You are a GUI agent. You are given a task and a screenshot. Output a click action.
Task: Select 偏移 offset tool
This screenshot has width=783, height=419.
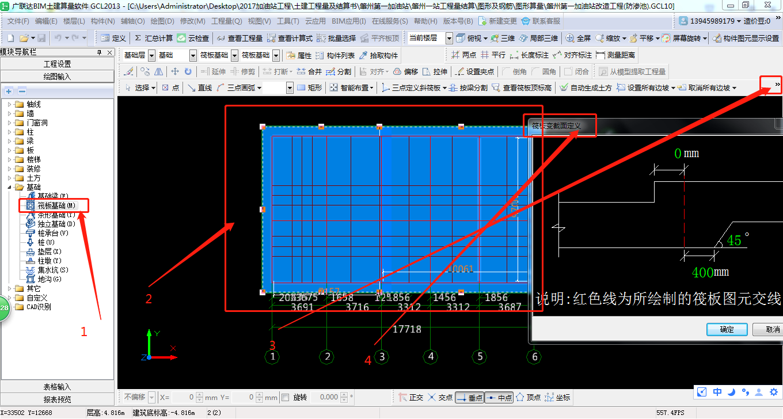[405, 71]
